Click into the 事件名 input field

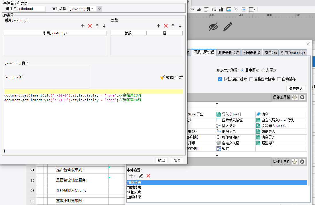[32, 9]
